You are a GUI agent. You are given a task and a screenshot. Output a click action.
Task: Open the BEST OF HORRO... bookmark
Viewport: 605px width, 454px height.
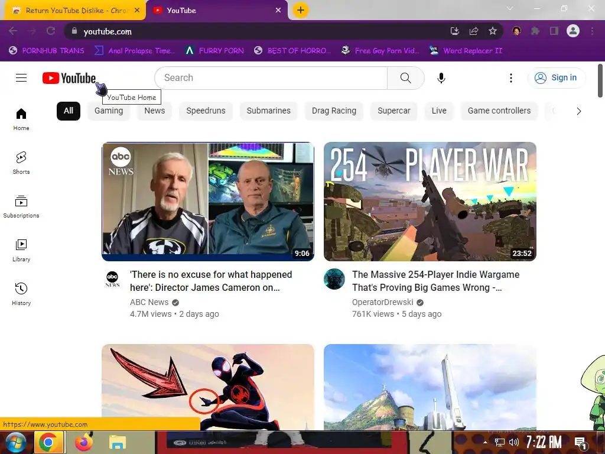click(293, 51)
